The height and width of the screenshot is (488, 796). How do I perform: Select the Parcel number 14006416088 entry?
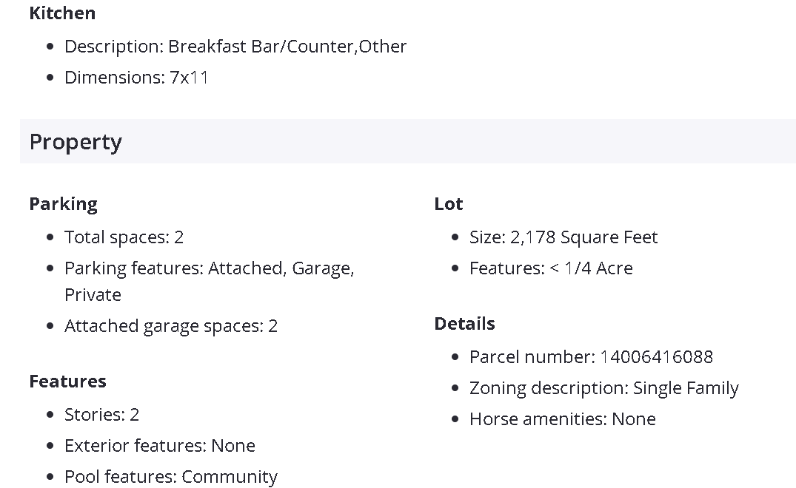pyautogui.click(x=591, y=357)
